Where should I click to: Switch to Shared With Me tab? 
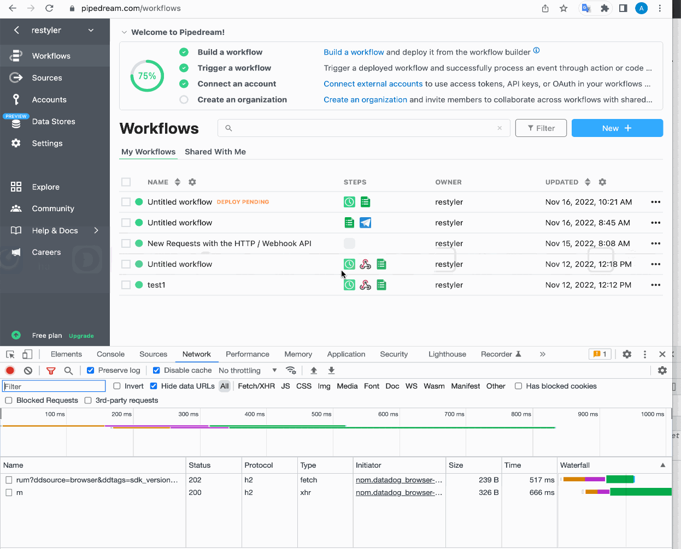pos(215,152)
